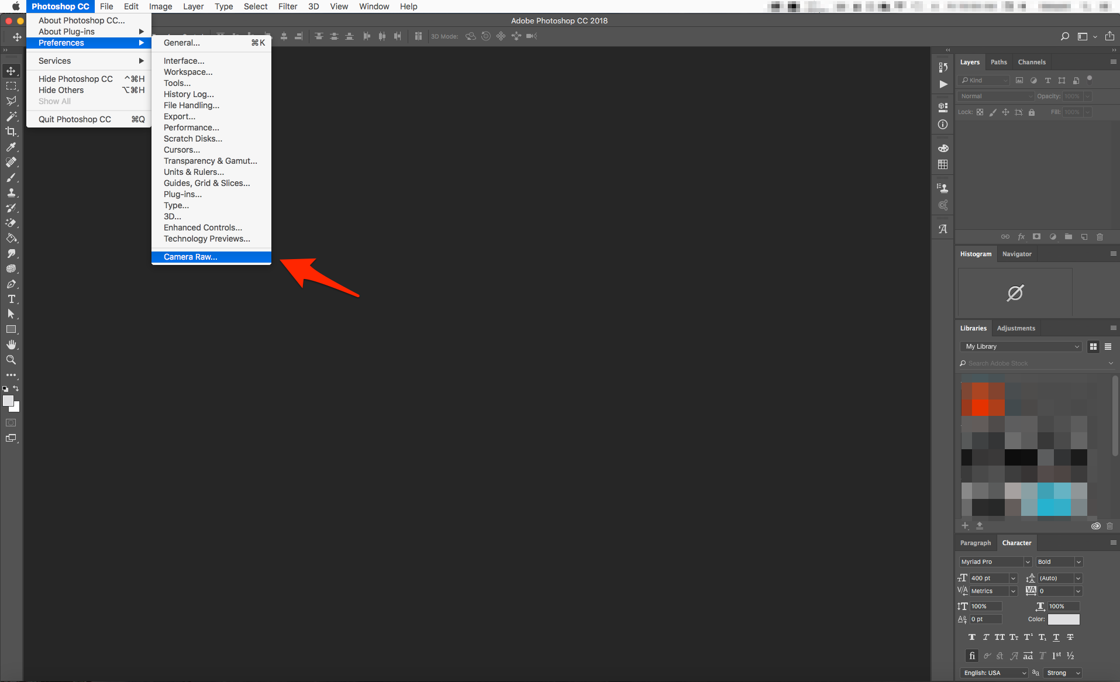Screen dimensions: 1120x682
Task: Open the Info panel icon
Action: tap(943, 125)
